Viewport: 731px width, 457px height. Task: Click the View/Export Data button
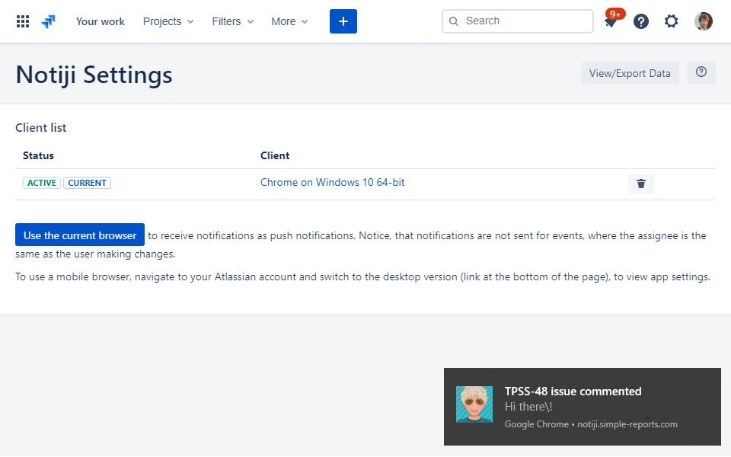pos(630,73)
